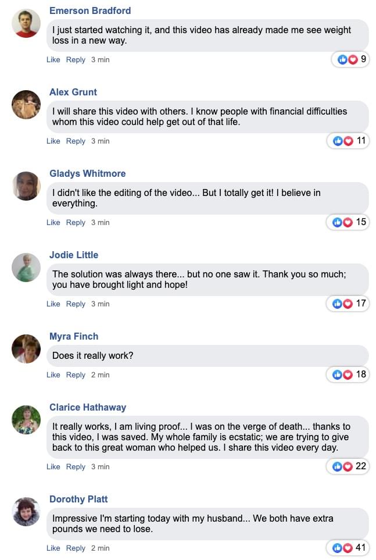Click Jodie Little's avatar image
The image size is (376, 560).
[x=26, y=267]
